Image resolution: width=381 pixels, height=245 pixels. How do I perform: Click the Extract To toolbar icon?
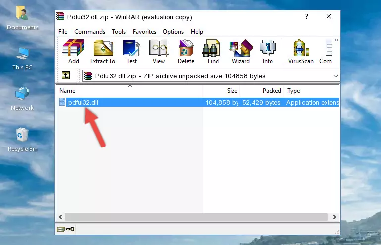(x=103, y=51)
